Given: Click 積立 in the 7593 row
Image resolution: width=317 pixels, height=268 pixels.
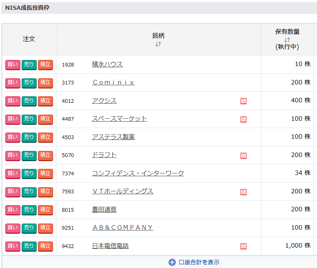Looking at the screenshot, I should coord(45,192).
